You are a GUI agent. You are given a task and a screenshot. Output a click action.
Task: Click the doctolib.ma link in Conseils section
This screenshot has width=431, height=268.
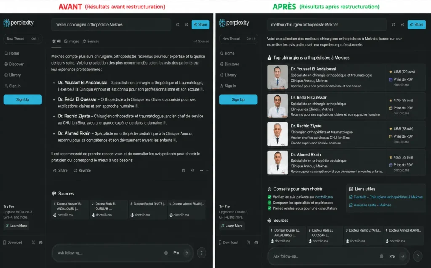click(x=324, y=197)
